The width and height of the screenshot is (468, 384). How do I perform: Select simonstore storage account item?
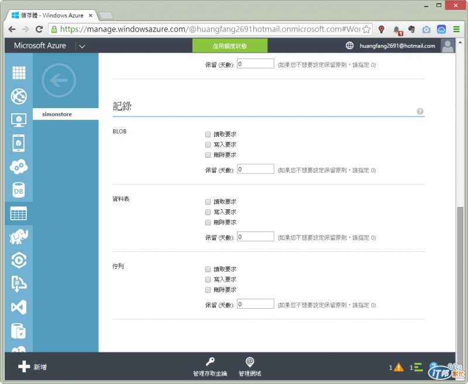click(x=66, y=114)
